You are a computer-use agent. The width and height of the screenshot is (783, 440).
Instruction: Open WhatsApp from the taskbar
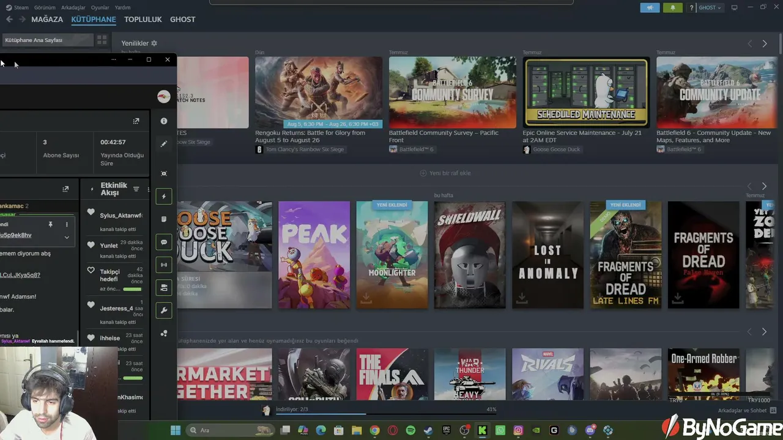click(500, 430)
